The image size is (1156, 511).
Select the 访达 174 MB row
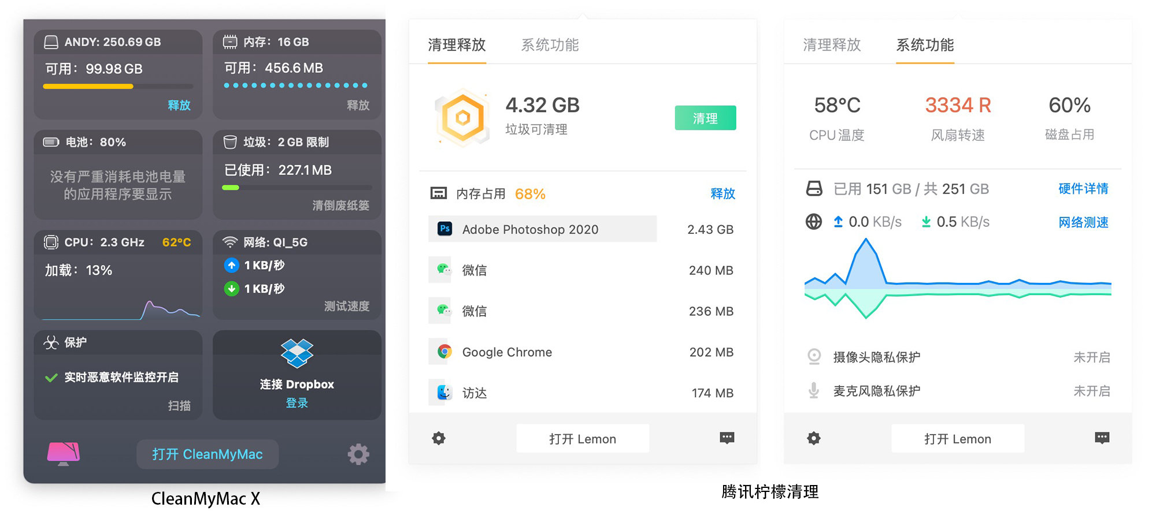pyautogui.click(x=583, y=393)
